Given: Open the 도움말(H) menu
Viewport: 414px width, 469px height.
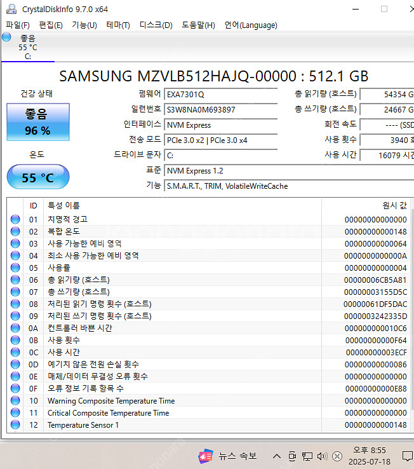Looking at the screenshot, I should (199, 25).
